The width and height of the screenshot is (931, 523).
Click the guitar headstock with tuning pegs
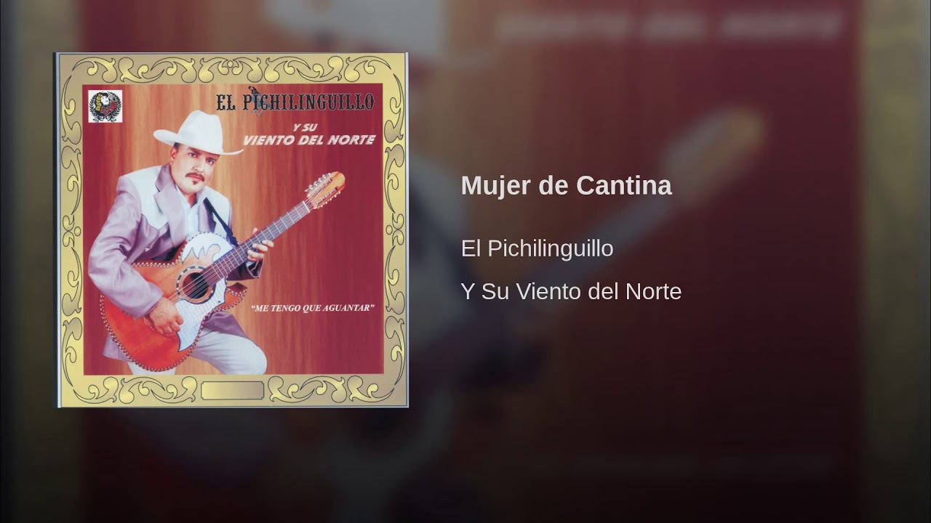point(325,190)
